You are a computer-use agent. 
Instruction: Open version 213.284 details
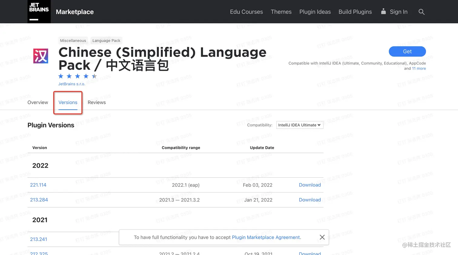pyautogui.click(x=39, y=200)
